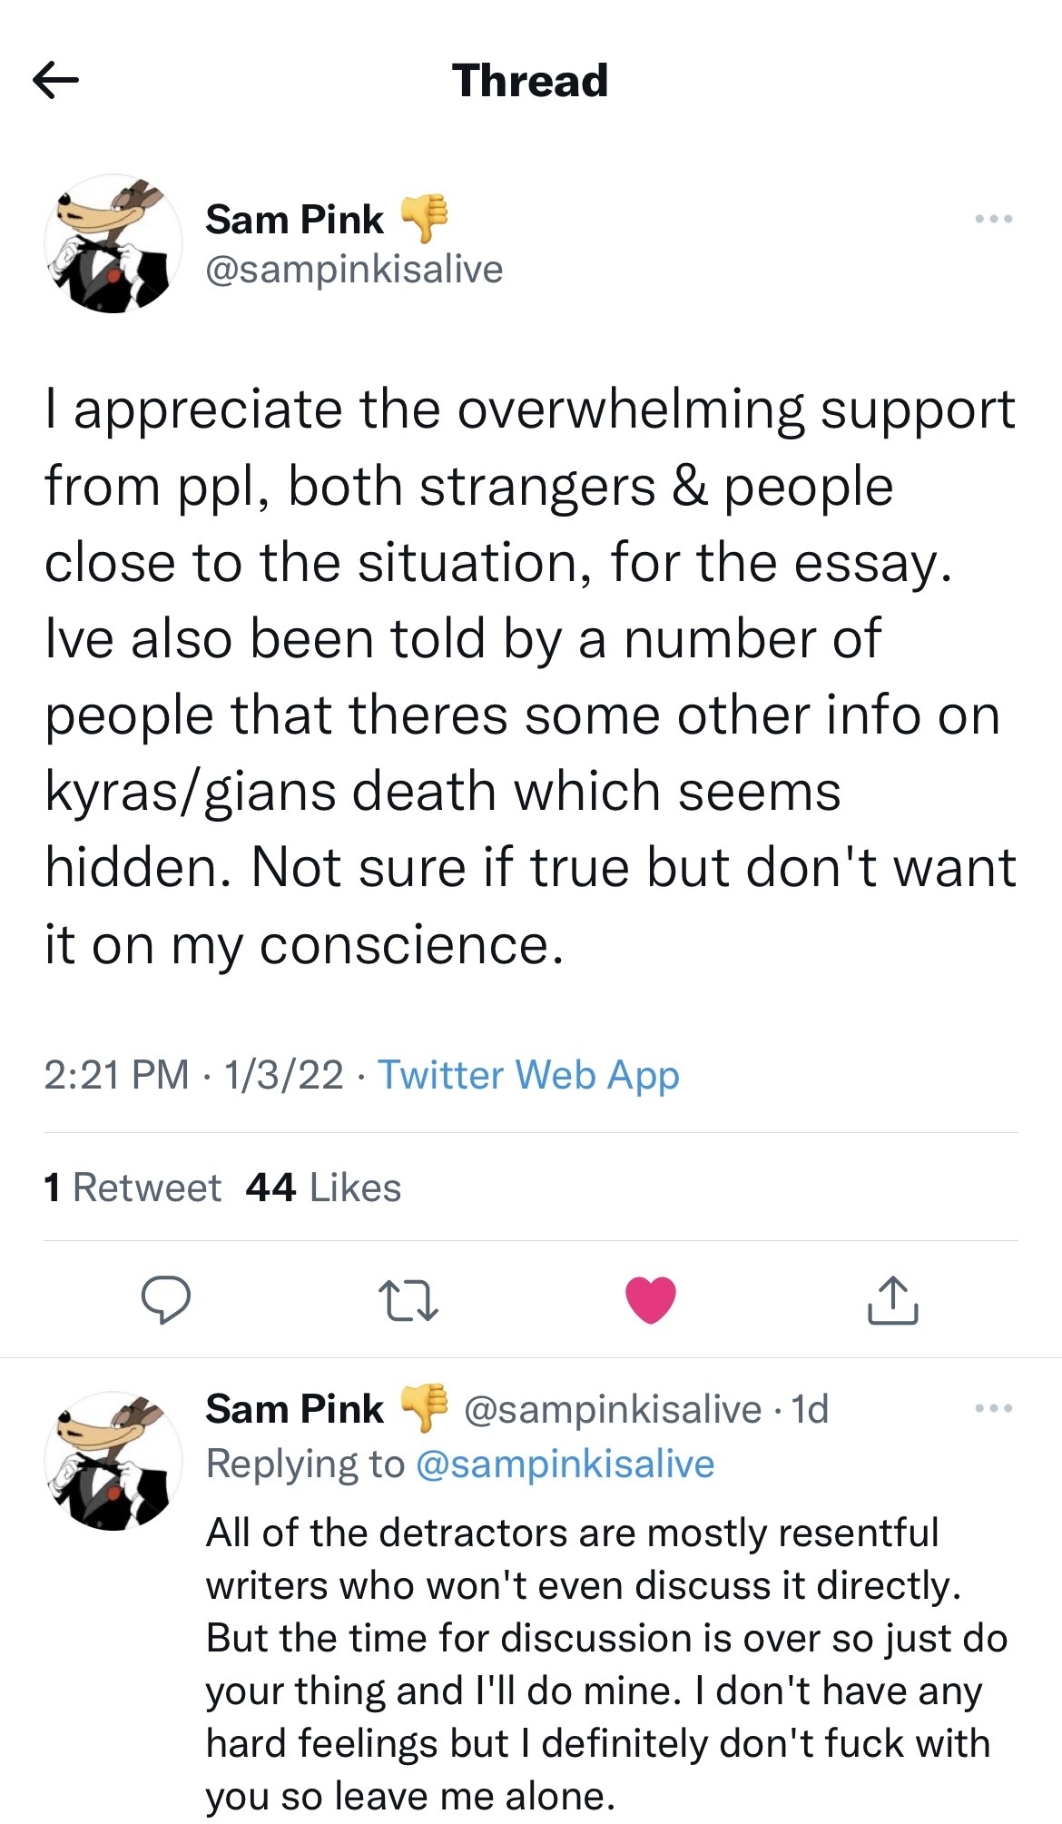Tap the 2:21 PM 1/3/22 timestamp

[193, 1075]
